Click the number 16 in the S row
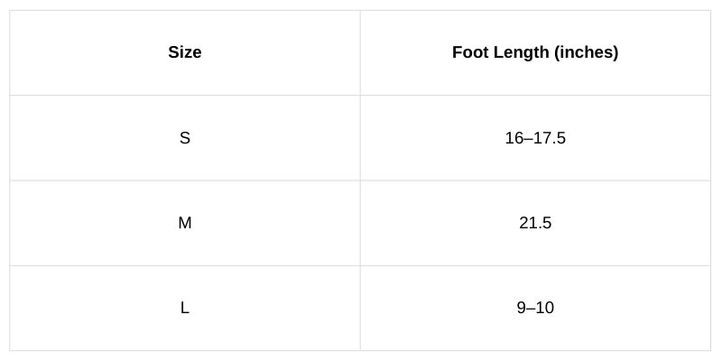722x361 pixels. 514,138
